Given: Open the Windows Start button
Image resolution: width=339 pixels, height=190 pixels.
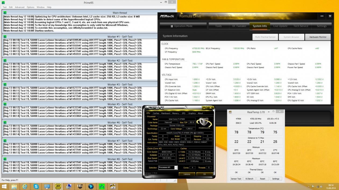Looking at the screenshot, I should point(4,186).
